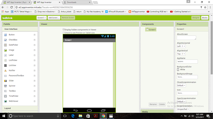Screen dimensions: 213x119
Task: Expand the Layout palette section
Action: (20, 108)
